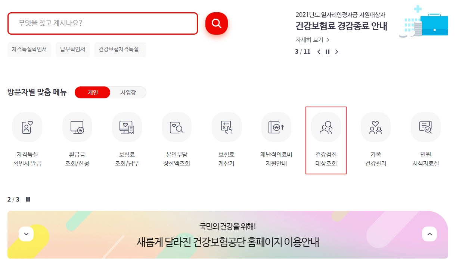456x269 pixels.
Task: Click the 민원 서식자료실 text label
Action: [x=426, y=159]
